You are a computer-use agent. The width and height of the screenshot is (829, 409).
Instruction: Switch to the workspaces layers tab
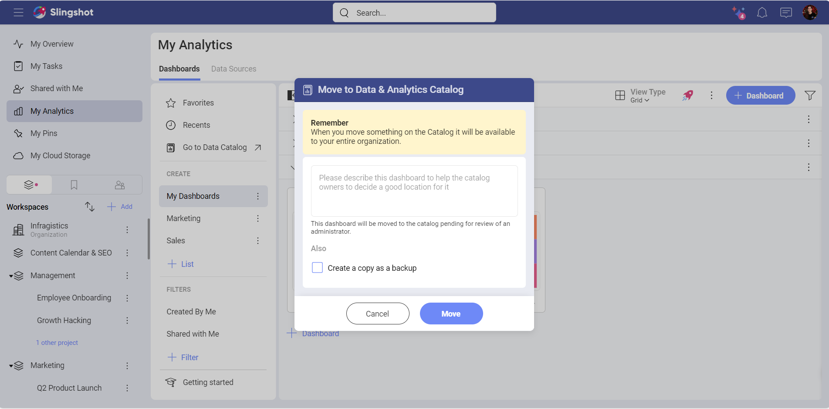(30, 185)
